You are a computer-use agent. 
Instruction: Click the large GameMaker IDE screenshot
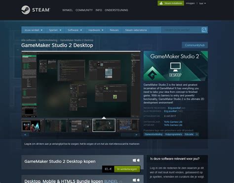[x=81, y=85]
